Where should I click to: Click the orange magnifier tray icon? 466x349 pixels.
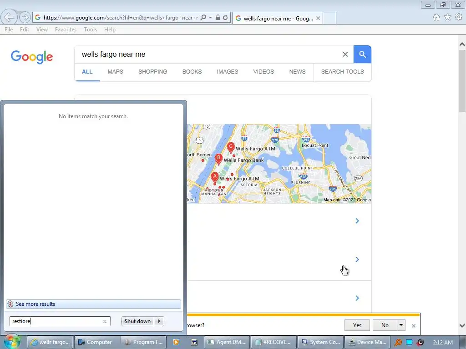pos(398,343)
